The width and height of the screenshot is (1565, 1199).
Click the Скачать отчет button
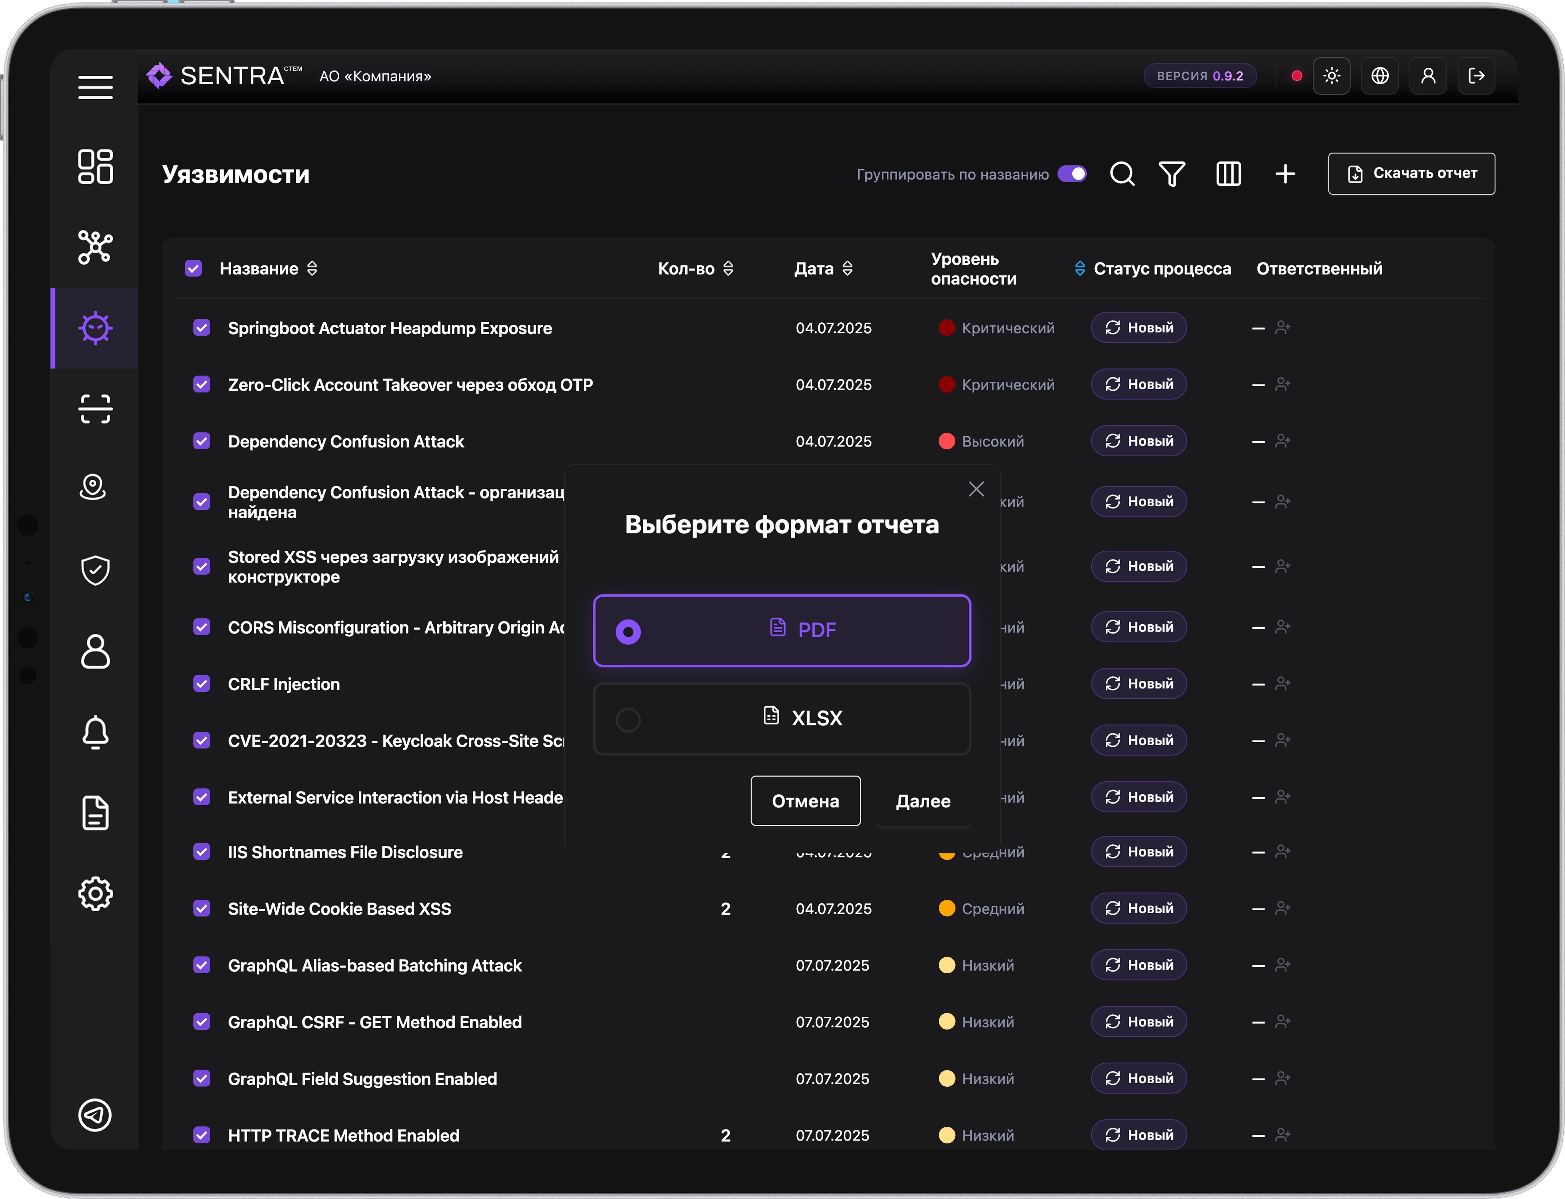pos(1411,173)
